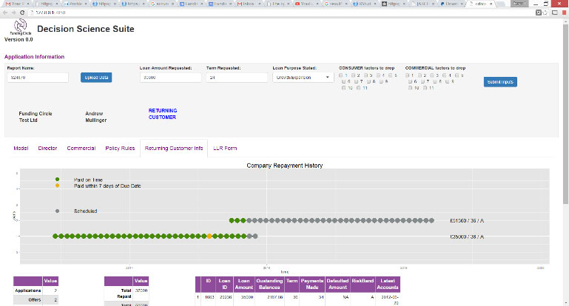This screenshot has height=306, width=569.
Task: Tick CONSUMER factor 5 checkbox
Action: pos(391,75)
